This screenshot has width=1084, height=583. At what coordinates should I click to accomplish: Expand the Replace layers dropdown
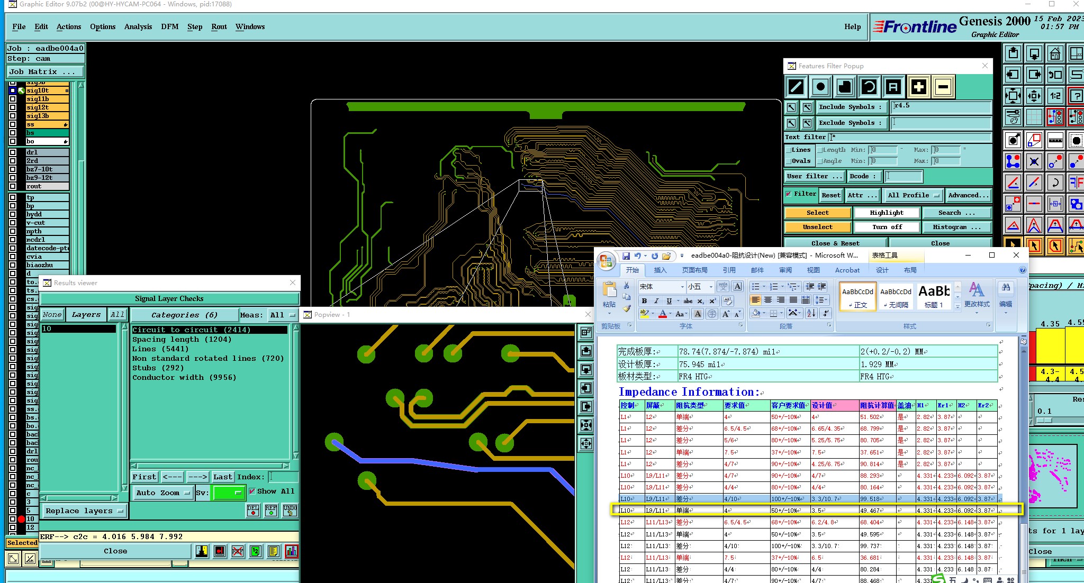(x=84, y=511)
